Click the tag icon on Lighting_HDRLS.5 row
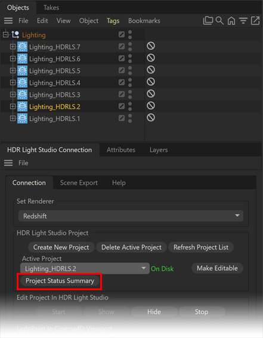This screenshot has width=263, height=338. pos(151,70)
